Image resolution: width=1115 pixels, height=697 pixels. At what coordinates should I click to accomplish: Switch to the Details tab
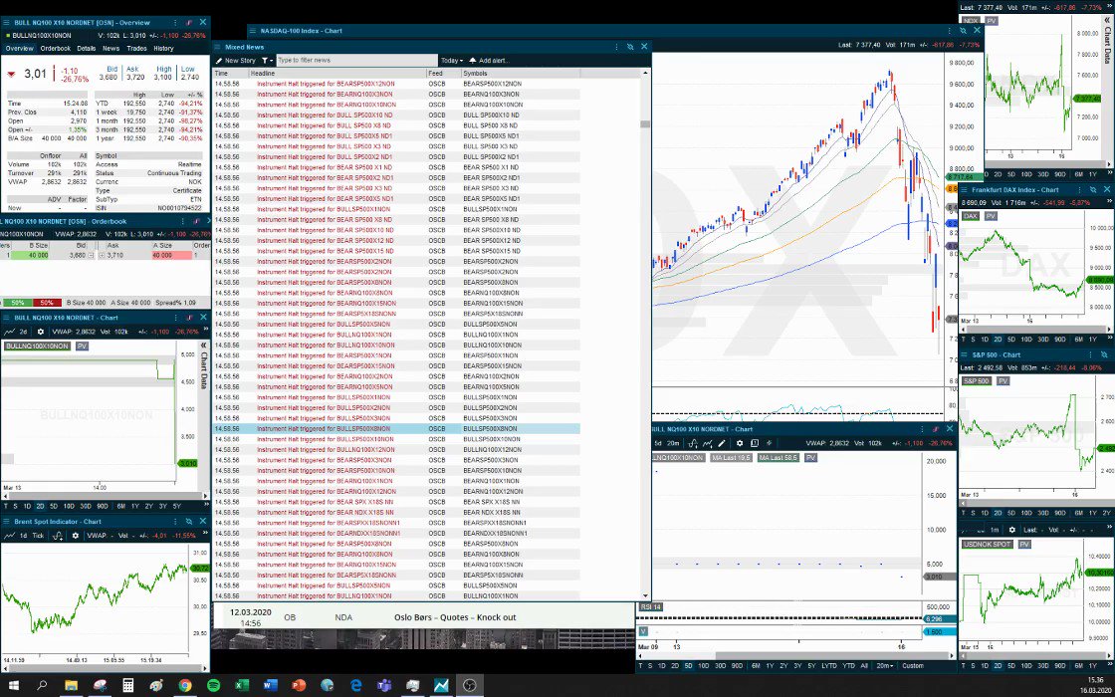pyautogui.click(x=86, y=49)
